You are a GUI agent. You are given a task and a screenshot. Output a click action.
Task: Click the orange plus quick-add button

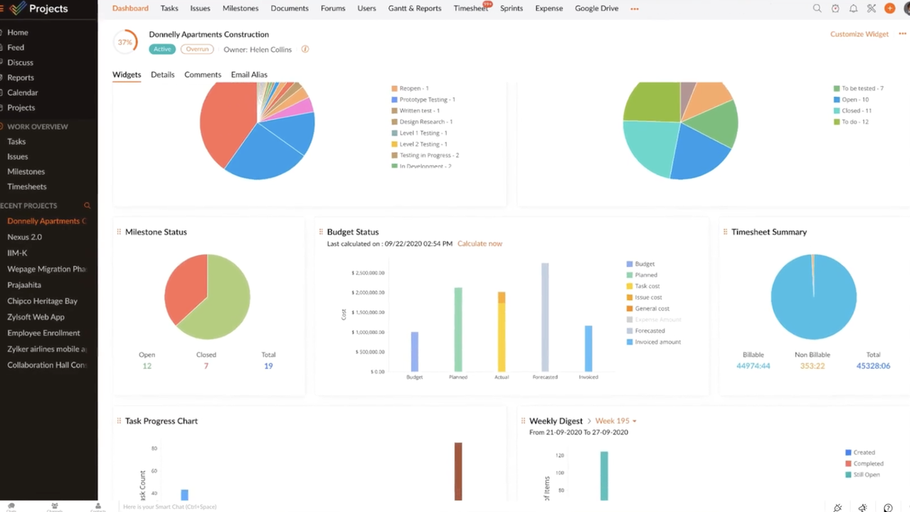pos(889,9)
